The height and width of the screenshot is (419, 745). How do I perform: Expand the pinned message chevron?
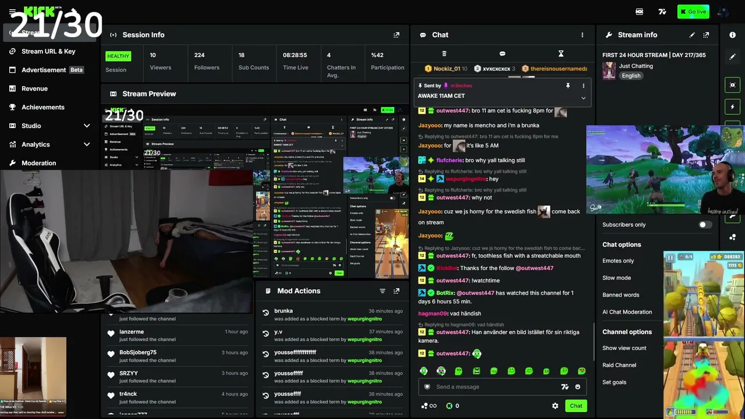[583, 98]
